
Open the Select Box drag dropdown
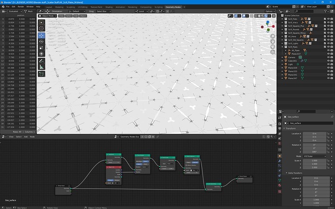(103, 11)
